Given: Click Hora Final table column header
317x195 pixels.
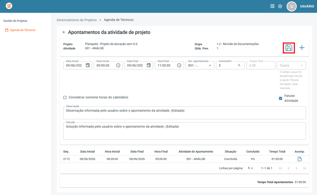Looking at the screenshot, I should [x=161, y=152].
